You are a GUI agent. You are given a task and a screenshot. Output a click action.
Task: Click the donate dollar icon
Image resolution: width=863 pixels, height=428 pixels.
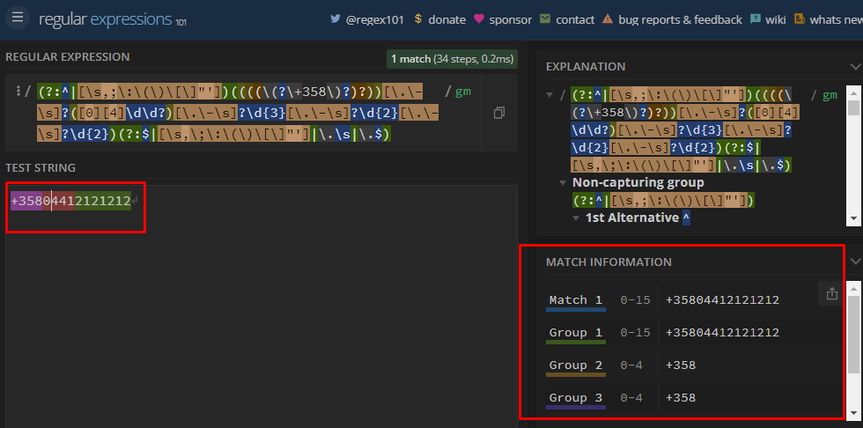417,18
